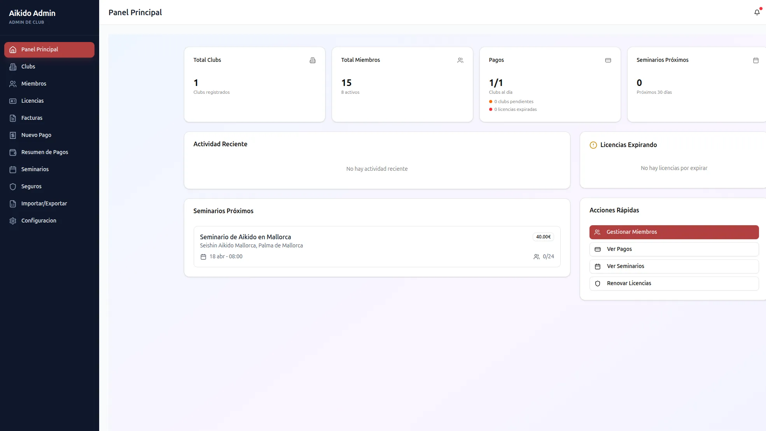Click the people icon beside Miembros in sidebar
The width and height of the screenshot is (766, 431).
tap(13, 84)
